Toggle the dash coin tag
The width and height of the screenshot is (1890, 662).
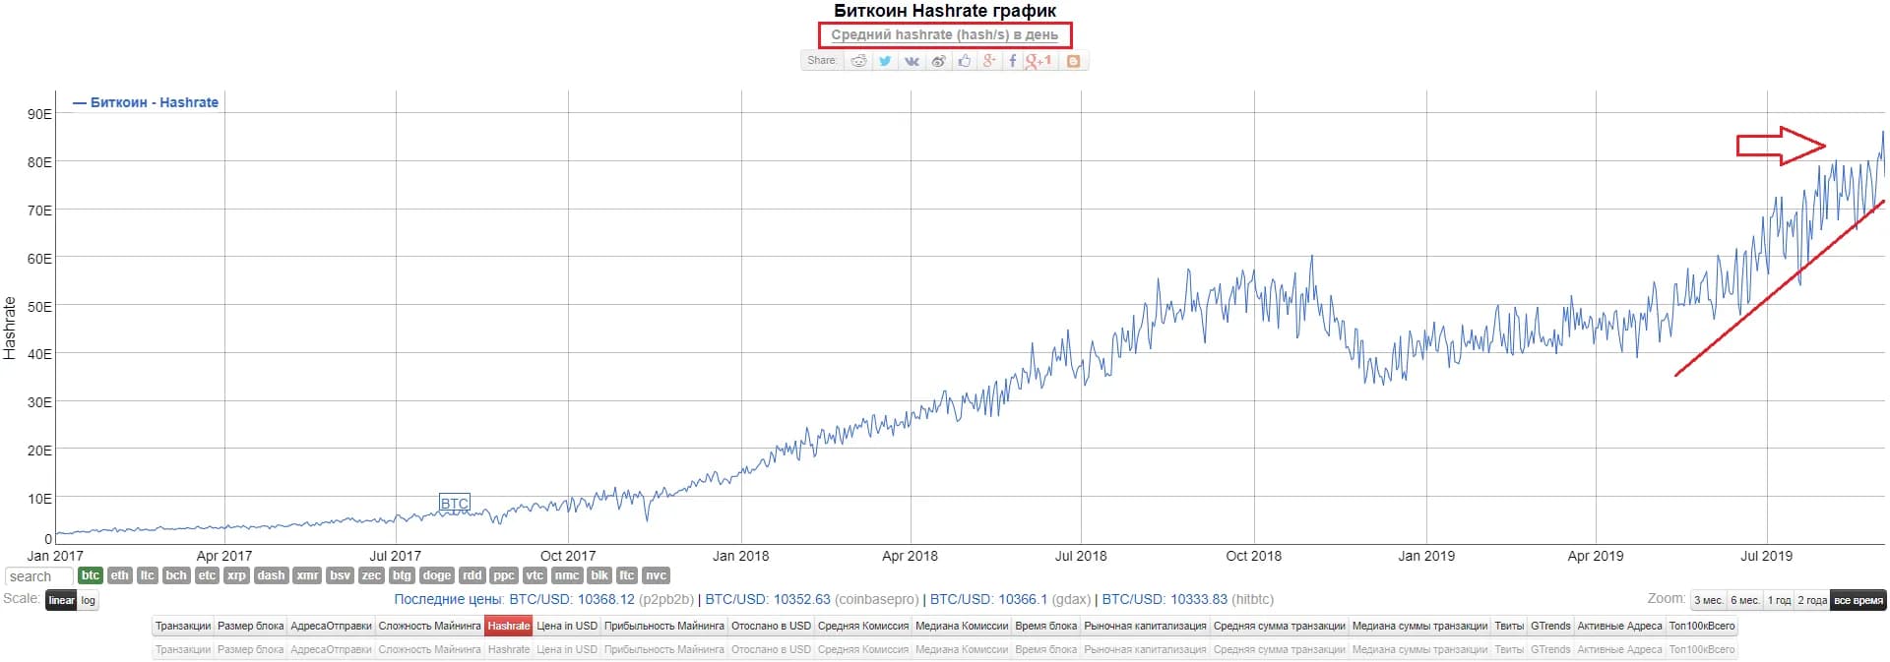tap(271, 575)
